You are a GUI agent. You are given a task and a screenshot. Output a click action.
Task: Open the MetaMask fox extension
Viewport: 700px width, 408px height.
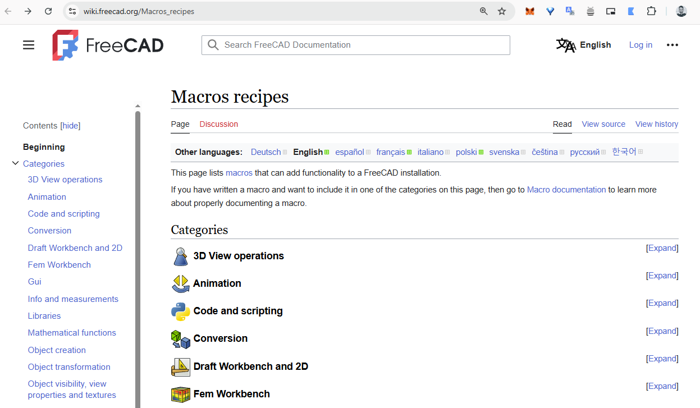[x=529, y=11]
